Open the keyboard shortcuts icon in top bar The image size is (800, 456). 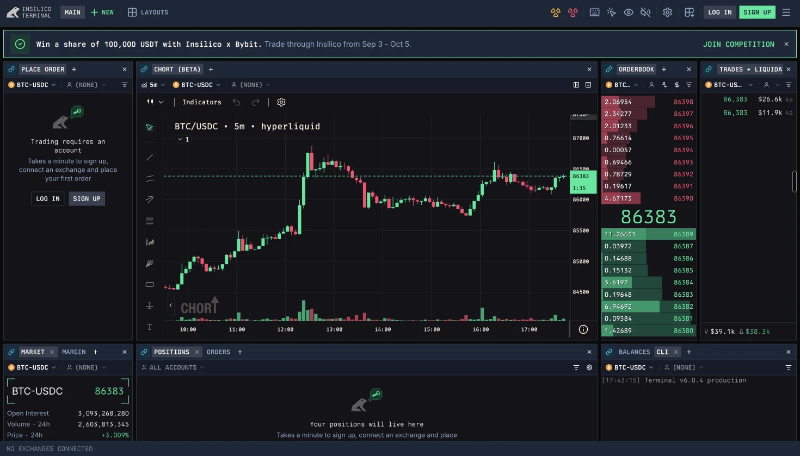point(595,13)
